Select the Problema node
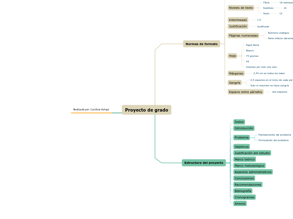 click(241, 137)
